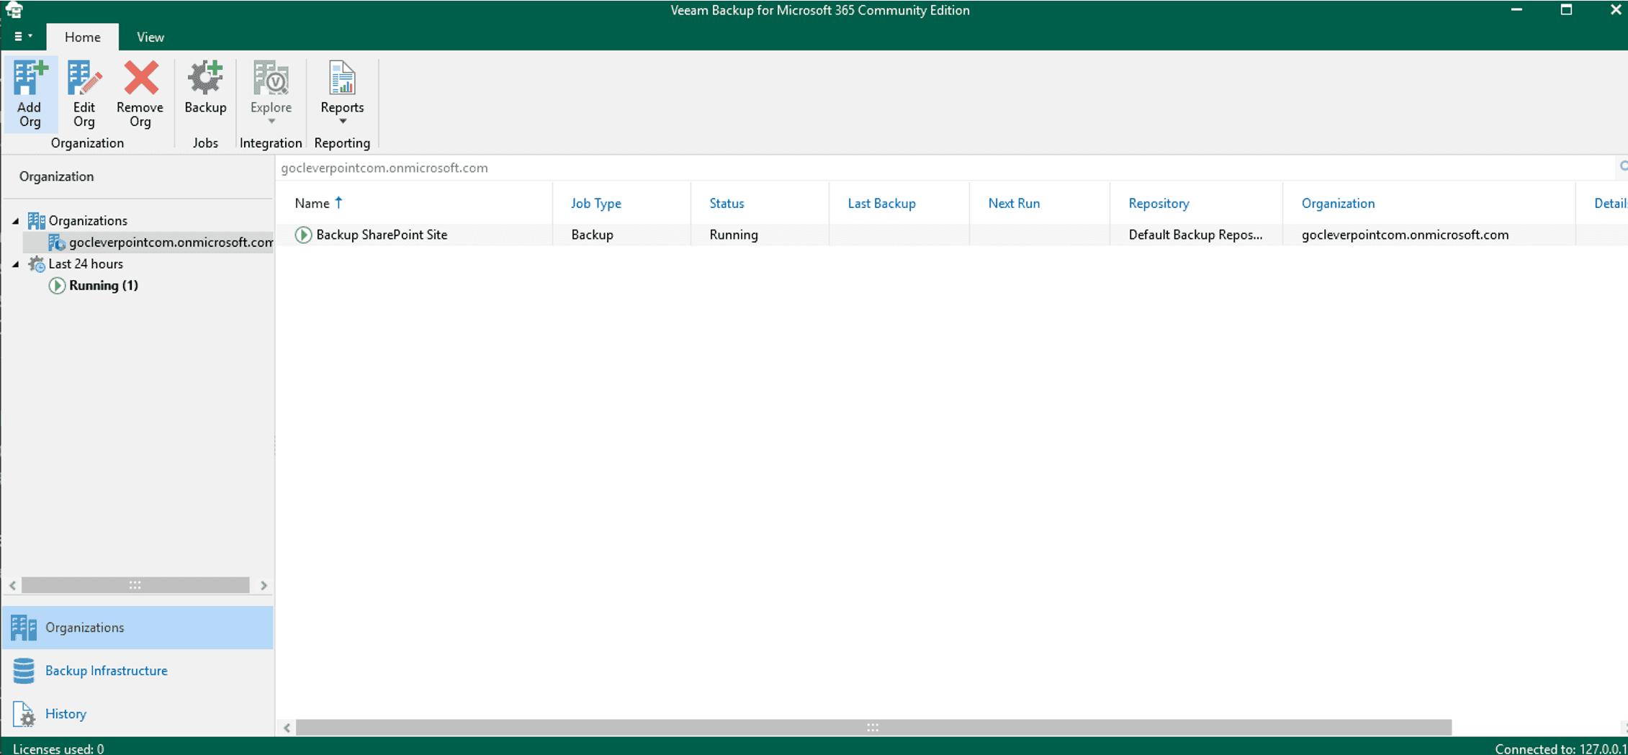Click the Remove Org red X
Image resolution: width=1628 pixels, height=755 pixels.
[x=140, y=78]
